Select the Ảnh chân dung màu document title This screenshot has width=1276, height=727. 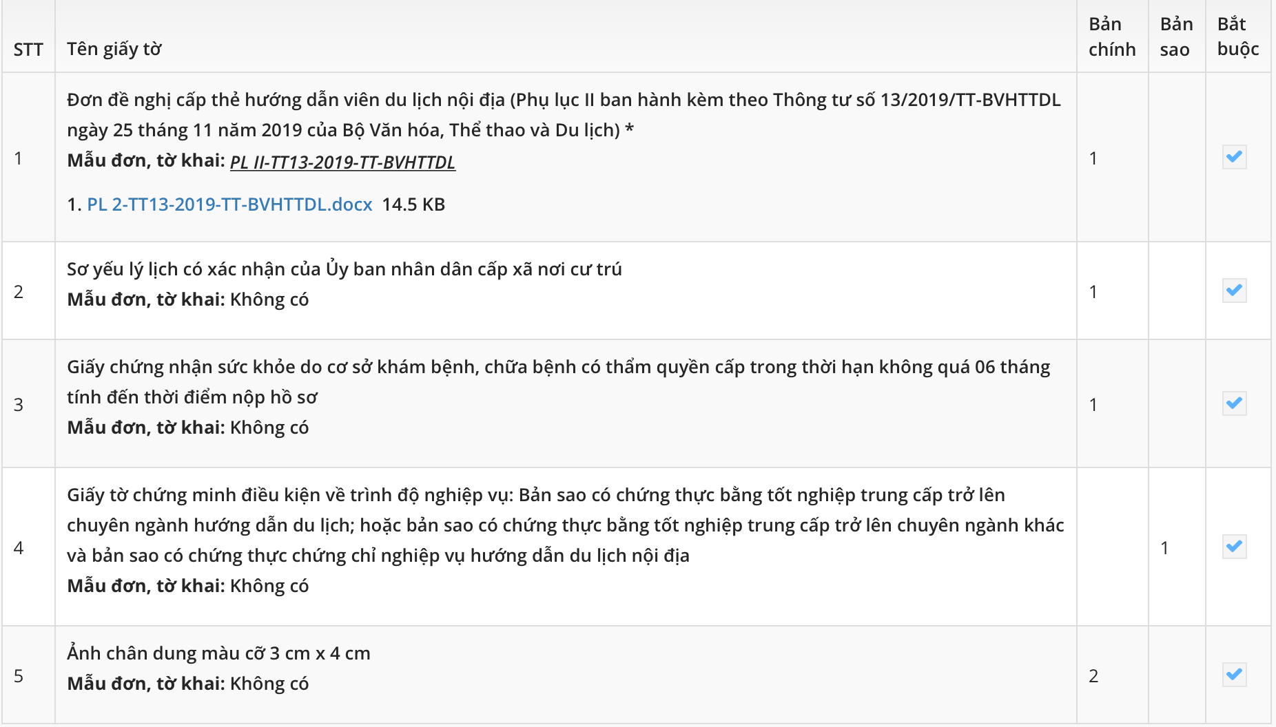(x=218, y=653)
